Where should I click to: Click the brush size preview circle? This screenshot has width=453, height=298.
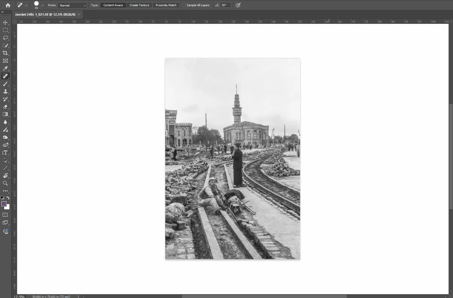point(36,4)
